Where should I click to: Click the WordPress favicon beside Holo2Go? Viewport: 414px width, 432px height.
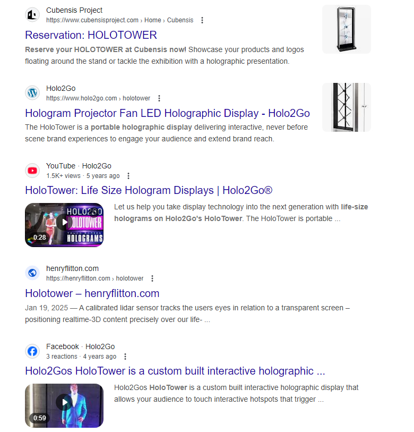click(x=32, y=92)
